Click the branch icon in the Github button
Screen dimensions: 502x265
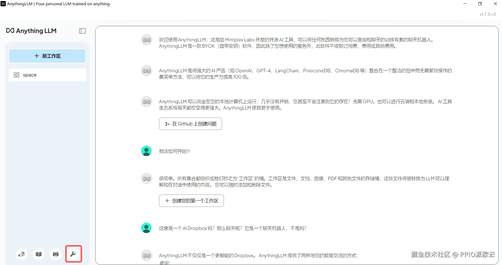pos(167,124)
